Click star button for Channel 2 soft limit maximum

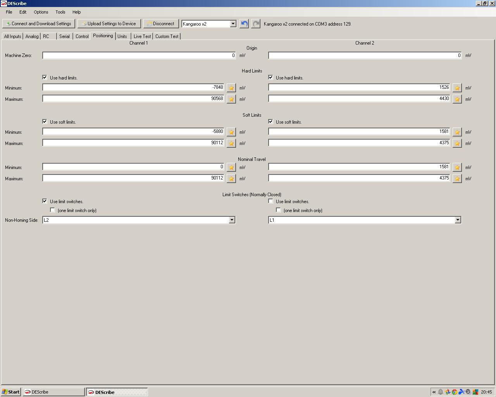pos(457,143)
